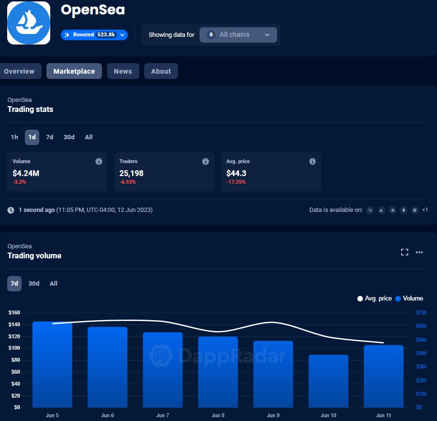This screenshot has width=437, height=421.
Task: Set trading stats range to 1h
Action: pos(14,137)
